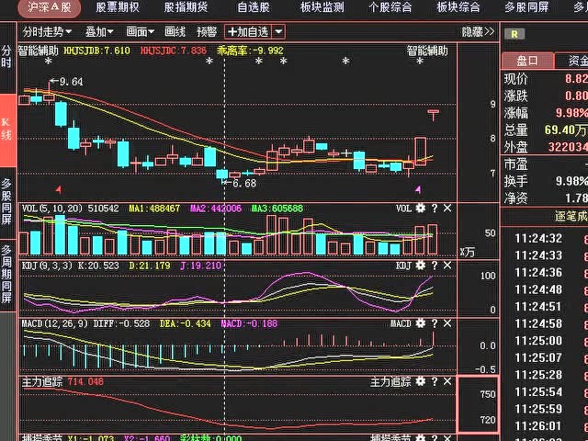Open KDJ indicator help question mark
This screenshot has width=588, height=441.
click(435, 266)
